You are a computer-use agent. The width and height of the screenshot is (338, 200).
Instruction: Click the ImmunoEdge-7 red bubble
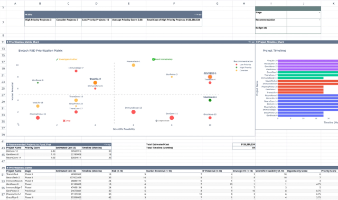click(x=76, y=71)
